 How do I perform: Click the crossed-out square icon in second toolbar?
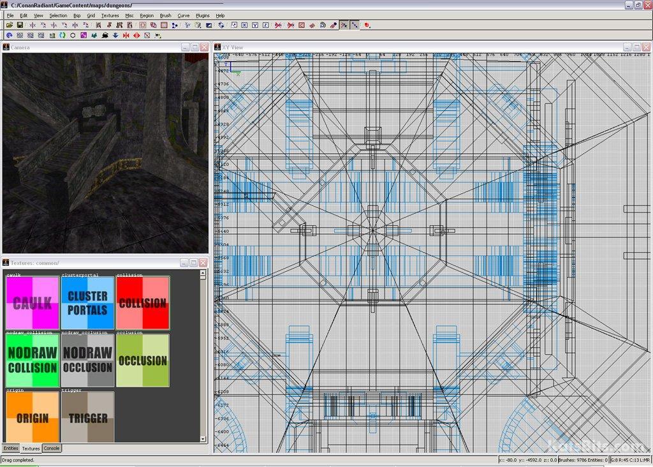147,36
